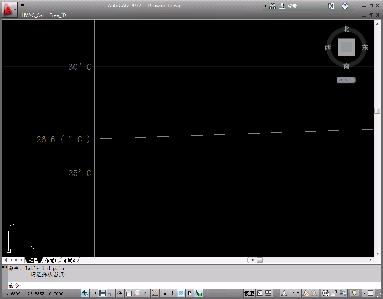
Task: Expand the Help dropdown arrow
Action: pyautogui.click(x=352, y=6)
